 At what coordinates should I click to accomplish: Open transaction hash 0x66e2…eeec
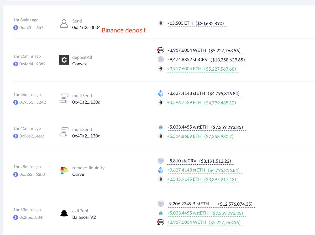click(x=32, y=136)
